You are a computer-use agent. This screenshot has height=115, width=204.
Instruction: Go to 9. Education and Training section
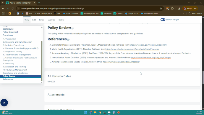[14, 67]
